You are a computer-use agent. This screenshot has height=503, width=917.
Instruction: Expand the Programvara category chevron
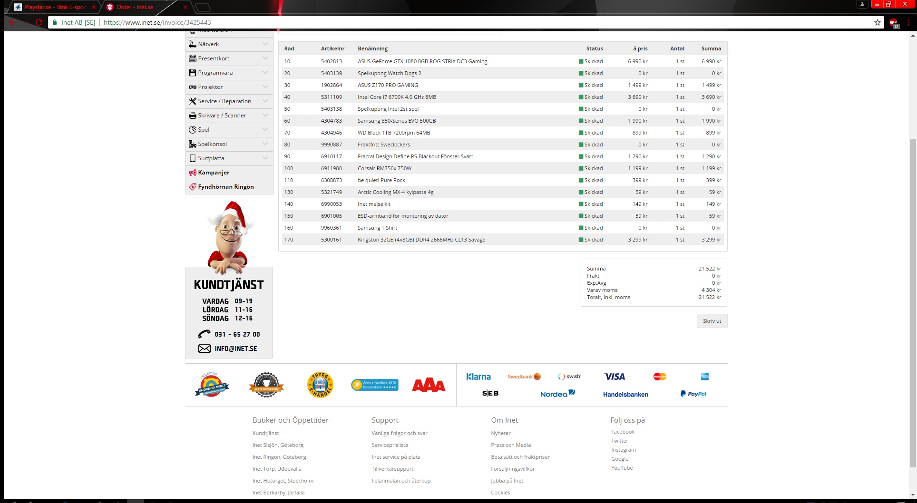[265, 72]
